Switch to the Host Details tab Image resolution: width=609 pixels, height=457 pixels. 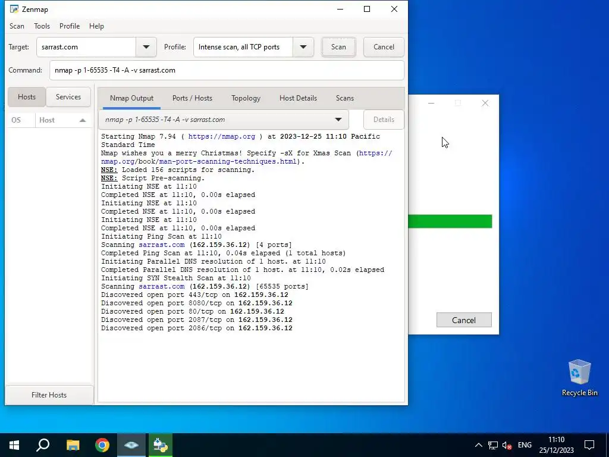[x=299, y=98]
